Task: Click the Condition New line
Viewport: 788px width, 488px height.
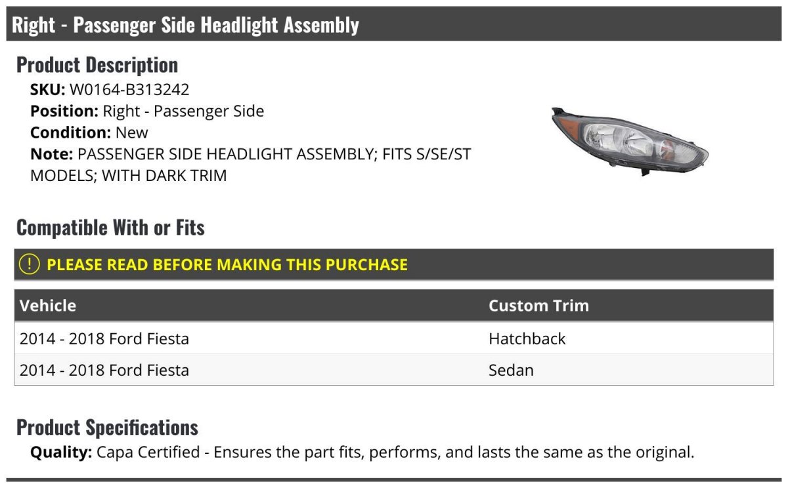Action: tap(89, 132)
